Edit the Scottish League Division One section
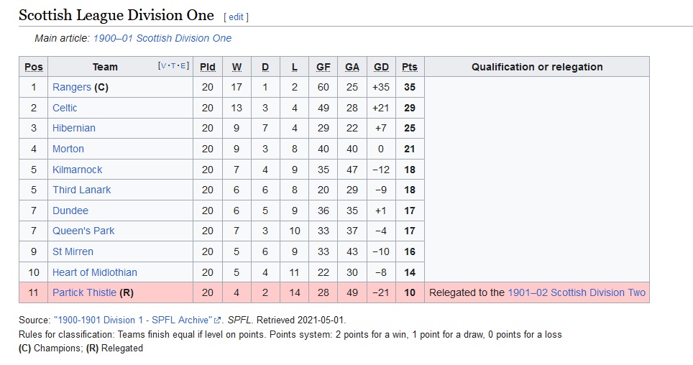The height and width of the screenshot is (365, 693). pyautogui.click(x=236, y=17)
